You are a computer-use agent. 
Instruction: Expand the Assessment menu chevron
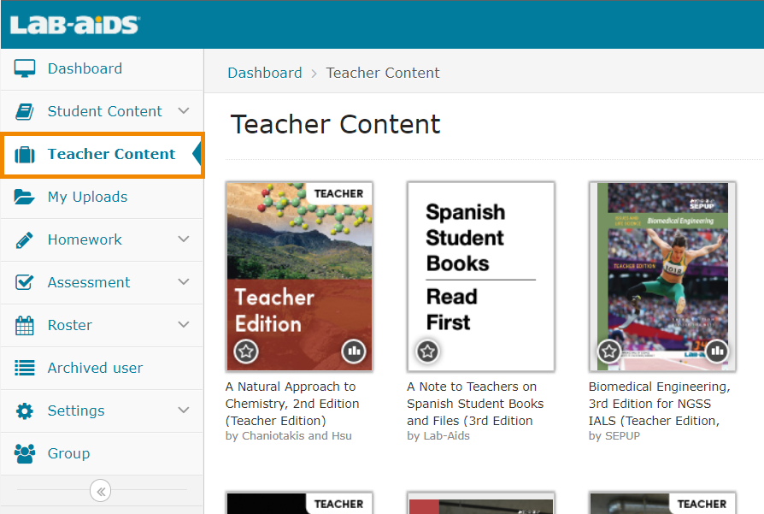pos(184,282)
